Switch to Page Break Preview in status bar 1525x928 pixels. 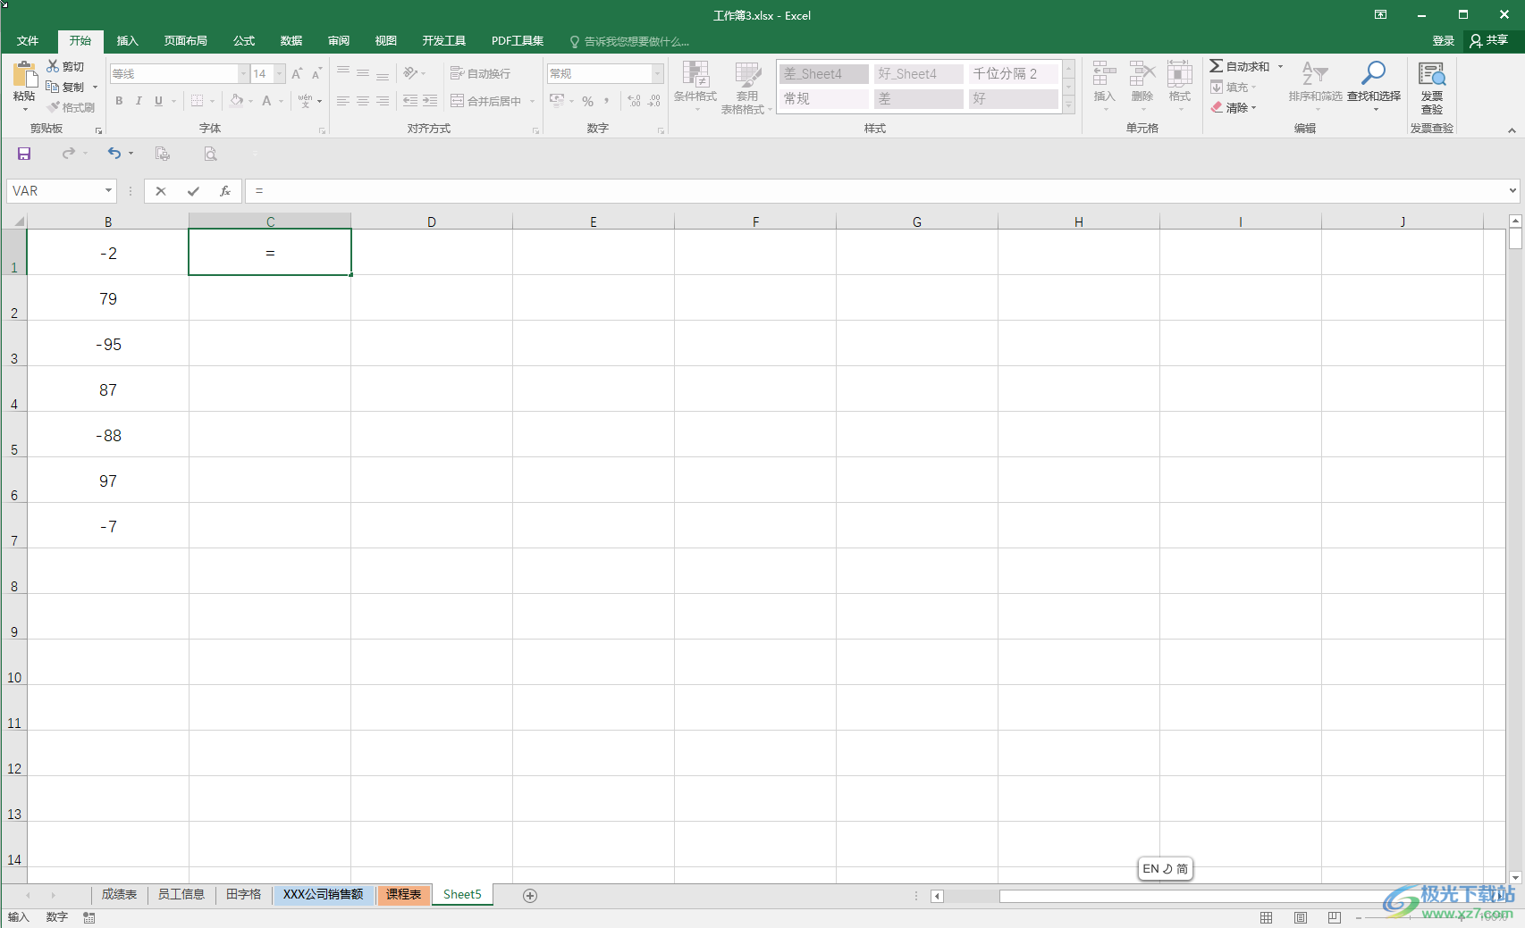(x=1335, y=917)
